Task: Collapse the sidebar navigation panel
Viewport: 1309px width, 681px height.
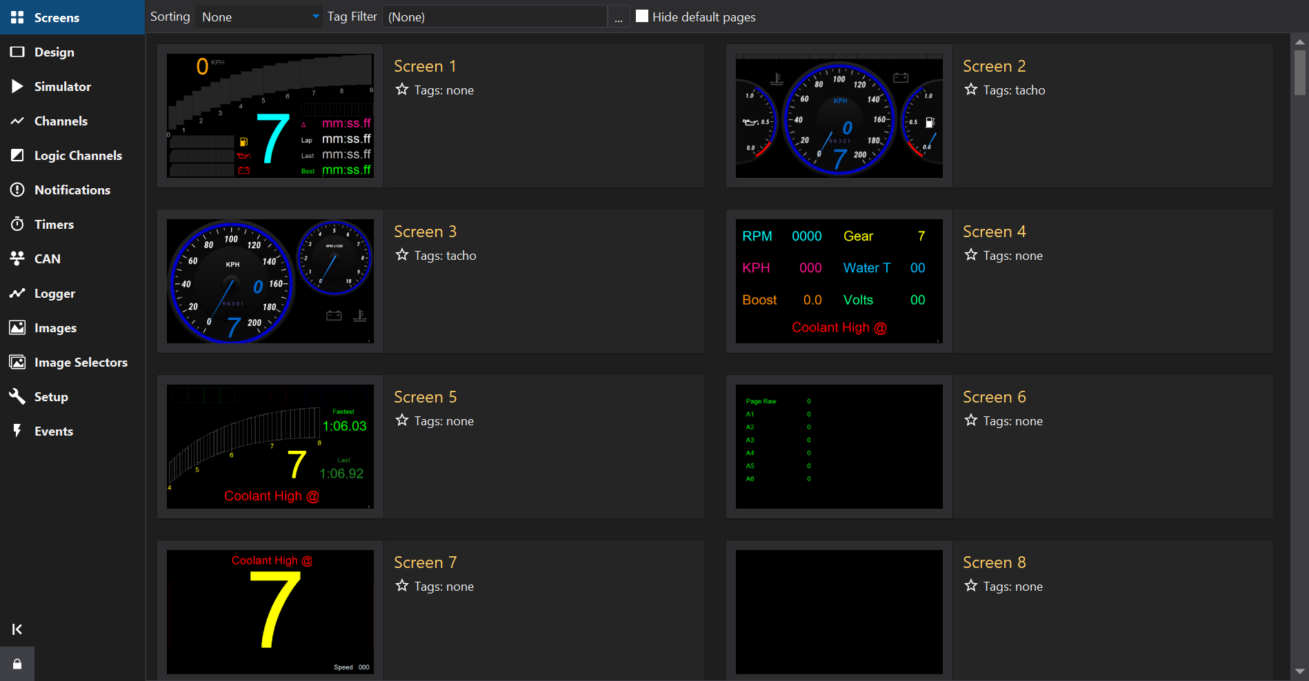Action: [17, 629]
